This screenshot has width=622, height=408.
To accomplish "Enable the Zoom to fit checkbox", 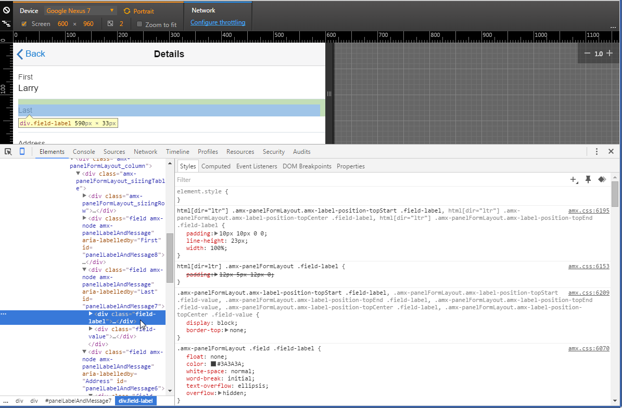I will click(x=139, y=24).
